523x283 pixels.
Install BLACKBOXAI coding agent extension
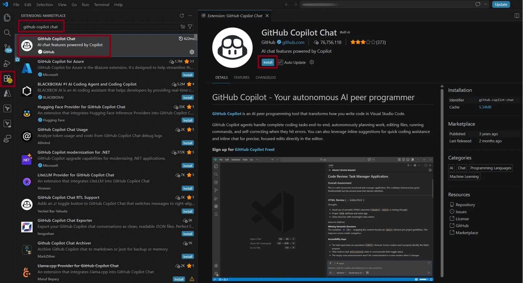click(x=187, y=97)
